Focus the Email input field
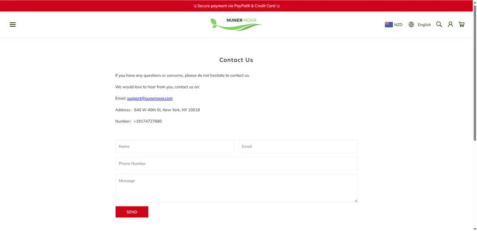The image size is (477, 231). pos(298,146)
